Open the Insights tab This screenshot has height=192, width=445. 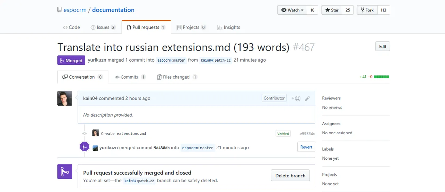point(228,27)
